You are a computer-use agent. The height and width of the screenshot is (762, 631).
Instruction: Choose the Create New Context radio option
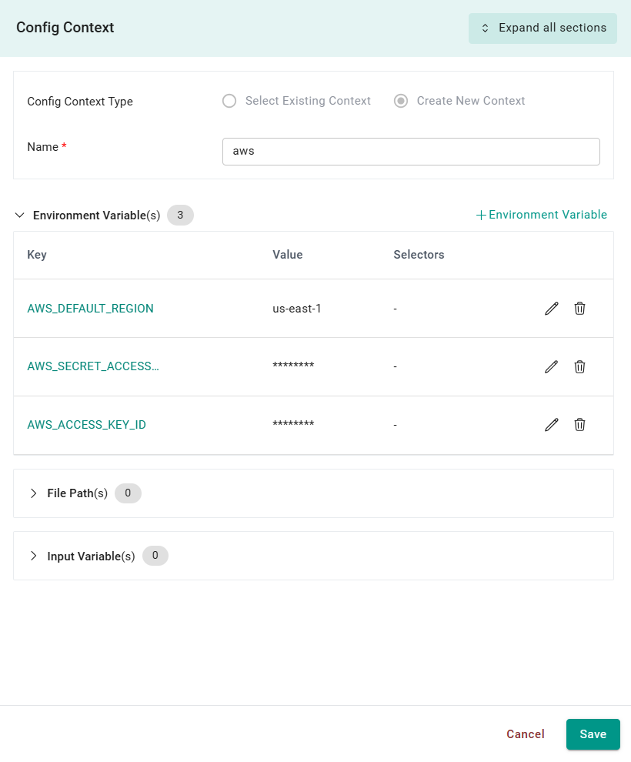click(401, 101)
